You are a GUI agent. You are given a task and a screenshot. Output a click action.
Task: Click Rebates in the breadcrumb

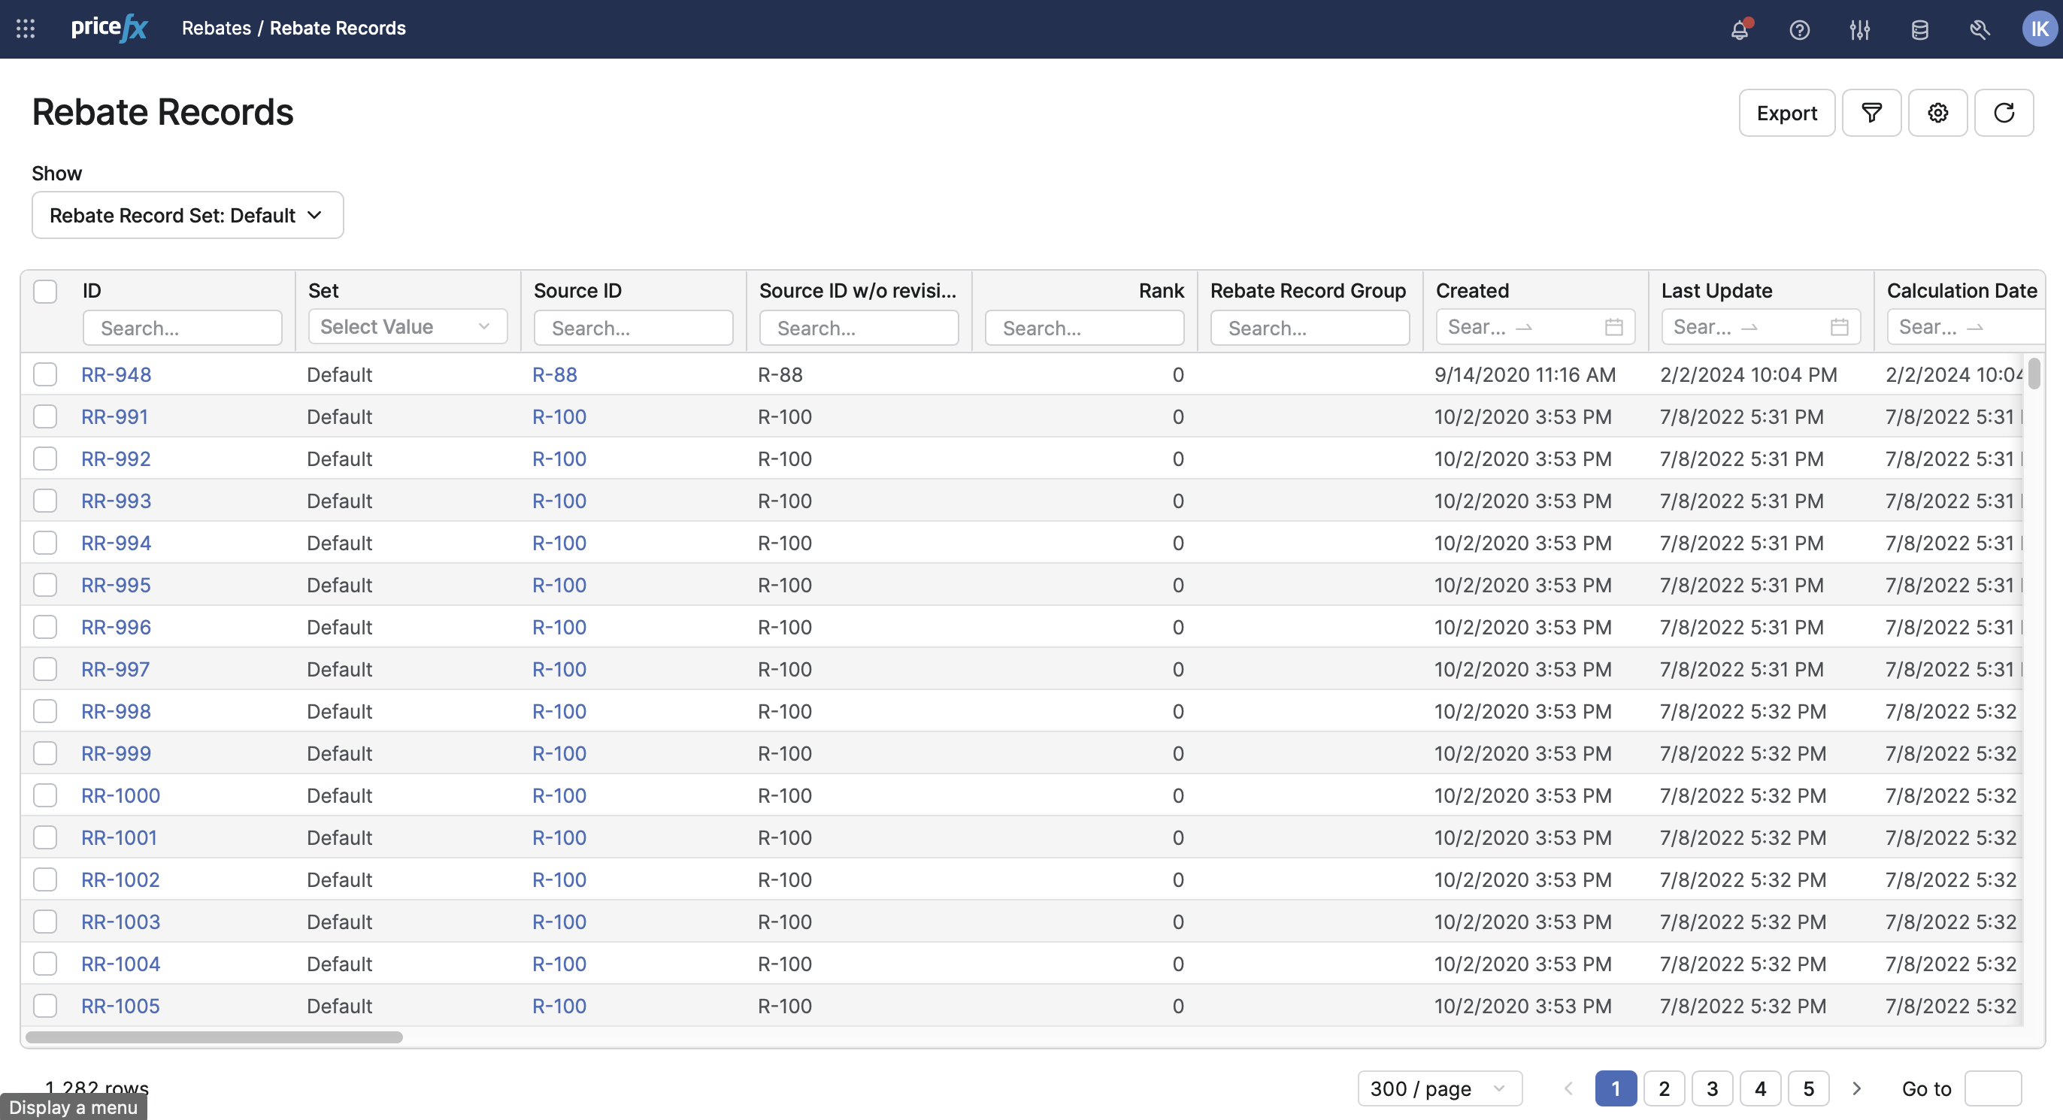(217, 28)
